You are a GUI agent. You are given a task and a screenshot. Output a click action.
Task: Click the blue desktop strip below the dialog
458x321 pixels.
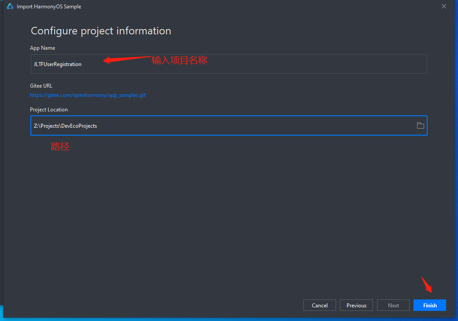point(229,319)
